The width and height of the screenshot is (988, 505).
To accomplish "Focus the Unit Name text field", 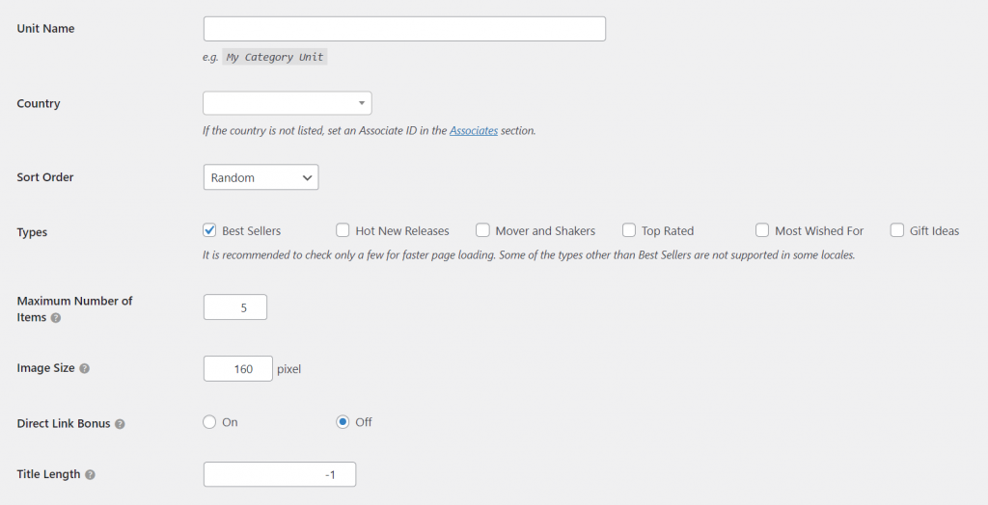I will (x=404, y=29).
